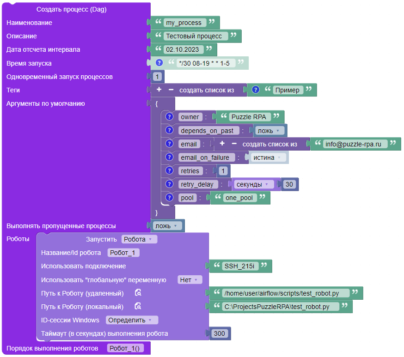The height and width of the screenshot is (357, 404).
Task: Edit the Пример tag text
Action: [x=288, y=90]
